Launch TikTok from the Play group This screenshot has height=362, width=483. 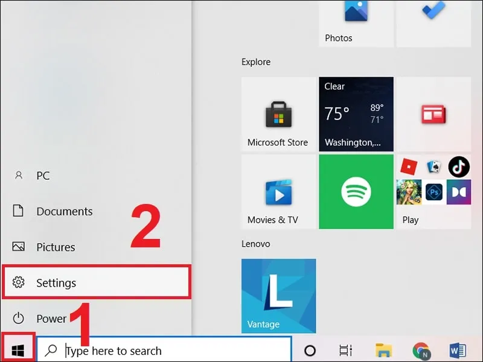pyautogui.click(x=458, y=167)
